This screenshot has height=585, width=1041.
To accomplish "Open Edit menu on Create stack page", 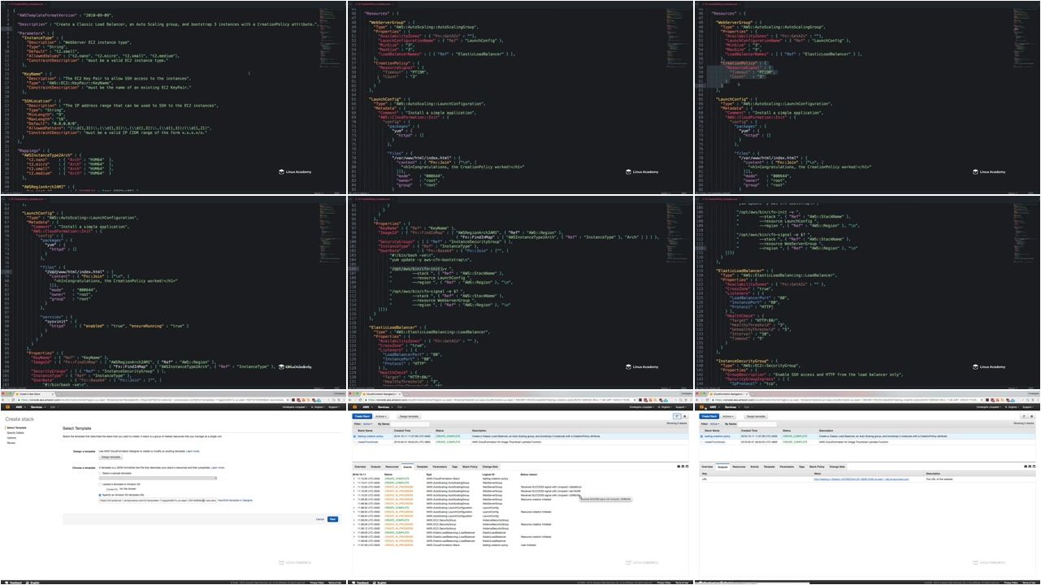I will coord(54,407).
